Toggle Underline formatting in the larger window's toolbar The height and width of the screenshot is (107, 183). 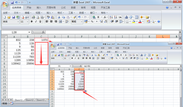[x=40, y=21]
